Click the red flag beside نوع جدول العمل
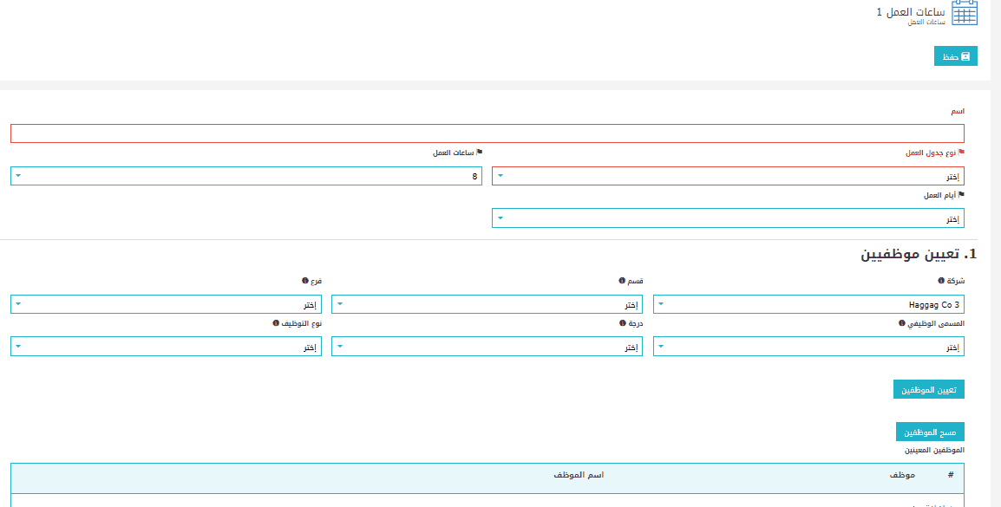Screen dimensions: 1001x507 coord(961,153)
